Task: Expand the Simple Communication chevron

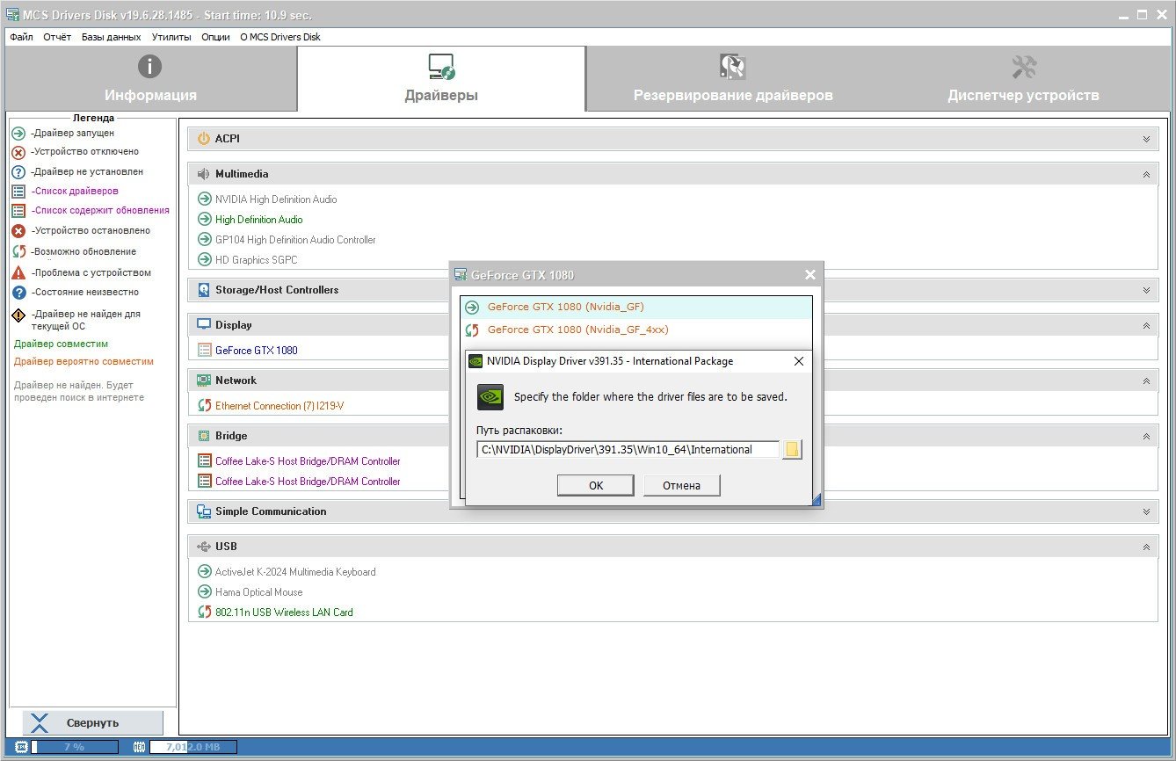Action: pyautogui.click(x=1146, y=511)
